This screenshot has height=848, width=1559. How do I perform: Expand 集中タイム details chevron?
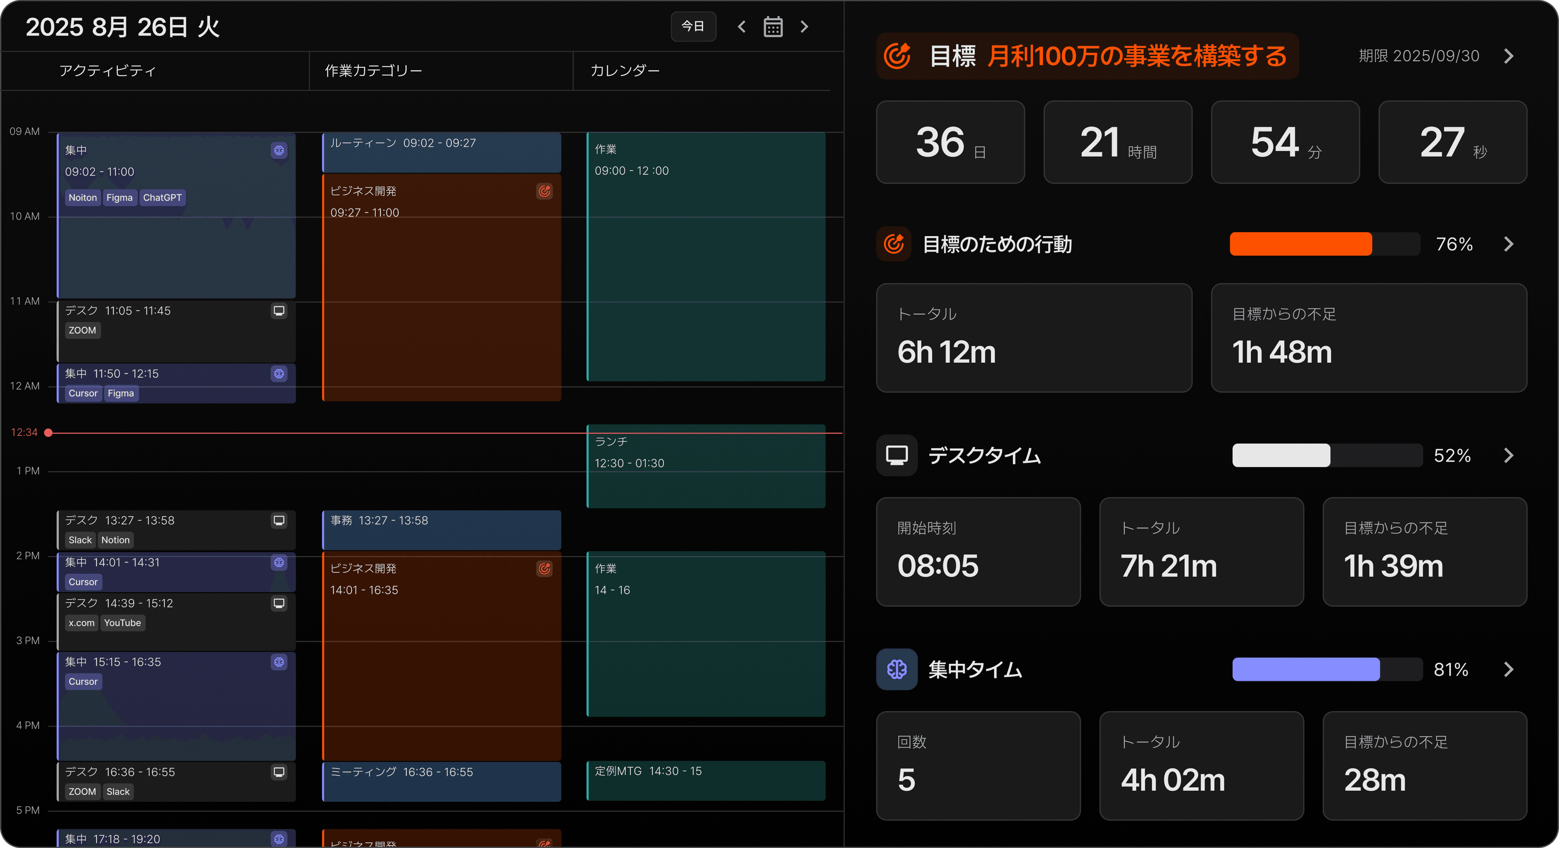[x=1509, y=669]
